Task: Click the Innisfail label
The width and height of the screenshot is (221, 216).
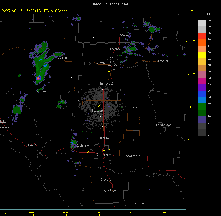Action: point(106,84)
